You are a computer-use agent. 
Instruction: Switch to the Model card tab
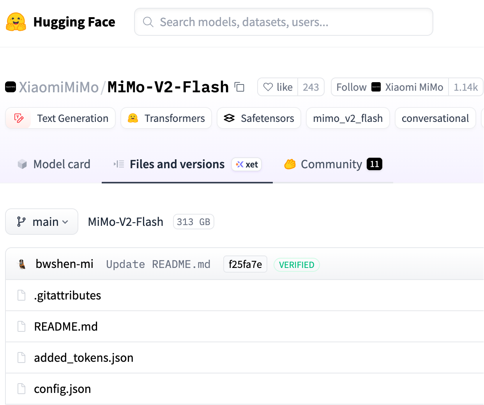click(x=54, y=164)
